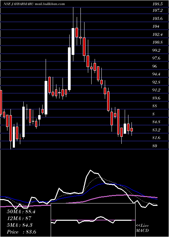Click the 94.4 price axis label

[156, 74]
